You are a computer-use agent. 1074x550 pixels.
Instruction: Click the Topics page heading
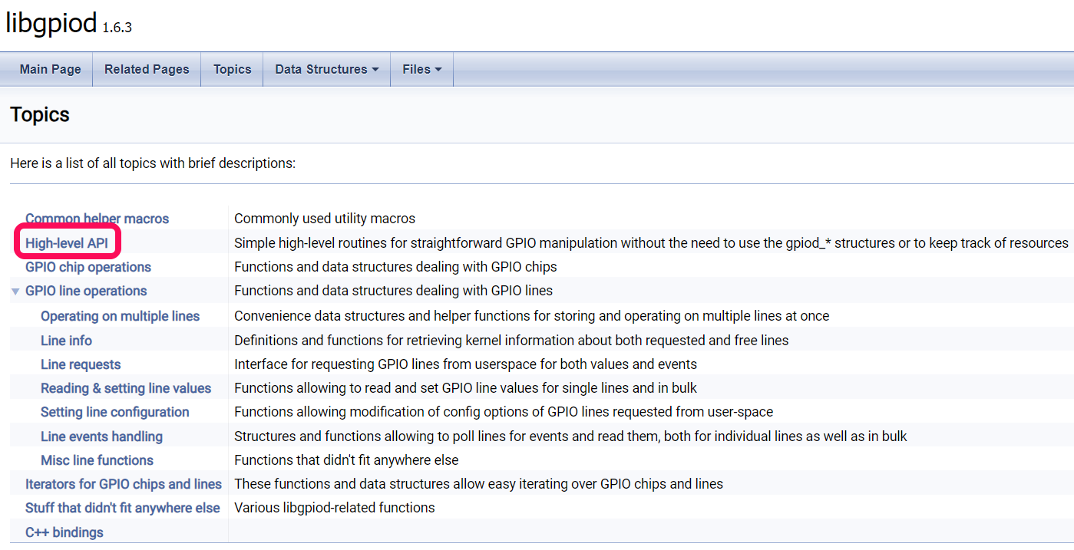(x=40, y=115)
